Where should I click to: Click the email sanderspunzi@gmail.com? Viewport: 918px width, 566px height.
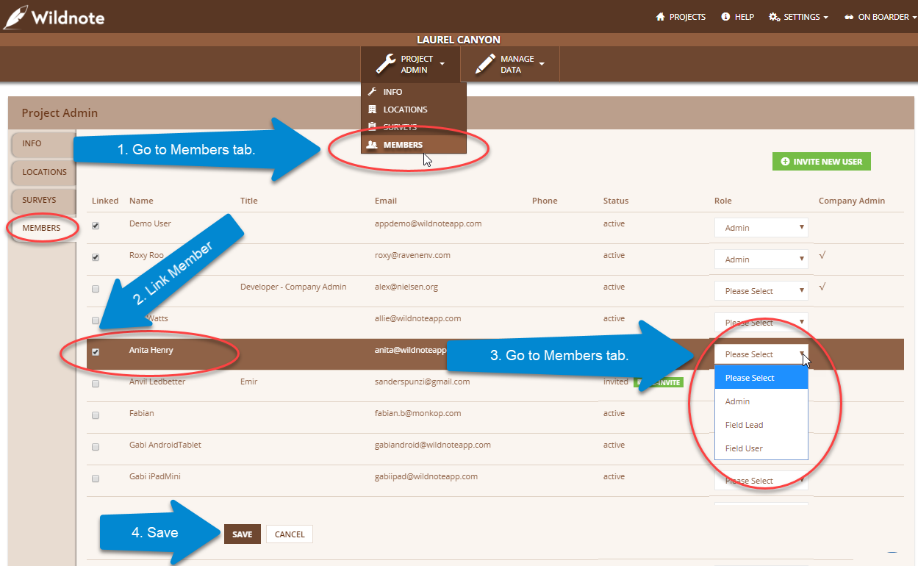(423, 381)
